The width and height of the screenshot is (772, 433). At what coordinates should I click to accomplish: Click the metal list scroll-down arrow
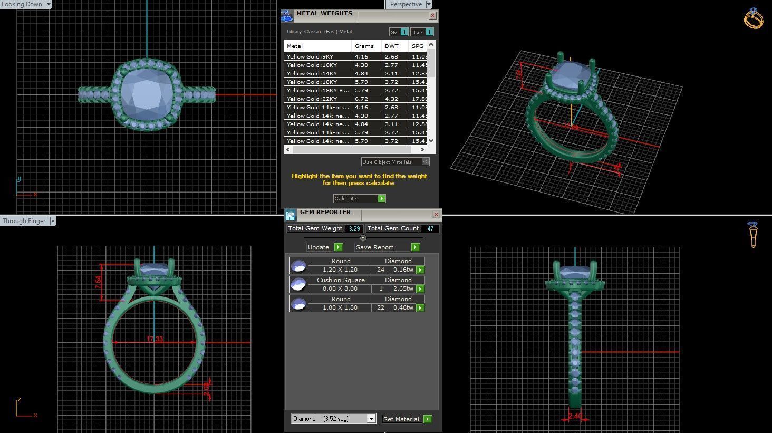point(431,140)
